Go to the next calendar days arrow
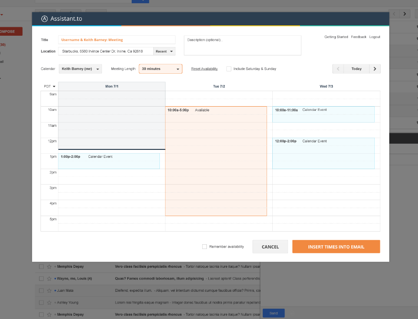The height and width of the screenshot is (319, 418). pos(375,69)
